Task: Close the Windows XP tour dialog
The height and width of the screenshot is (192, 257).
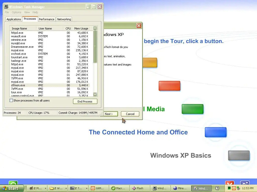Action: tap(139, 26)
